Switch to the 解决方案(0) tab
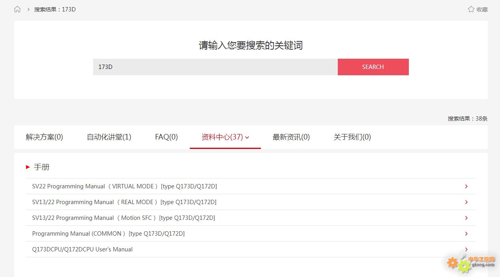Image resolution: width=500 pixels, height=277 pixels. tap(44, 137)
